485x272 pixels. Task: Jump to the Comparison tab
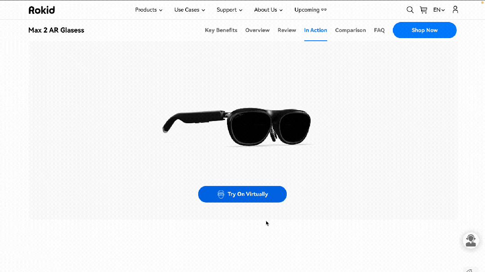tap(351, 30)
